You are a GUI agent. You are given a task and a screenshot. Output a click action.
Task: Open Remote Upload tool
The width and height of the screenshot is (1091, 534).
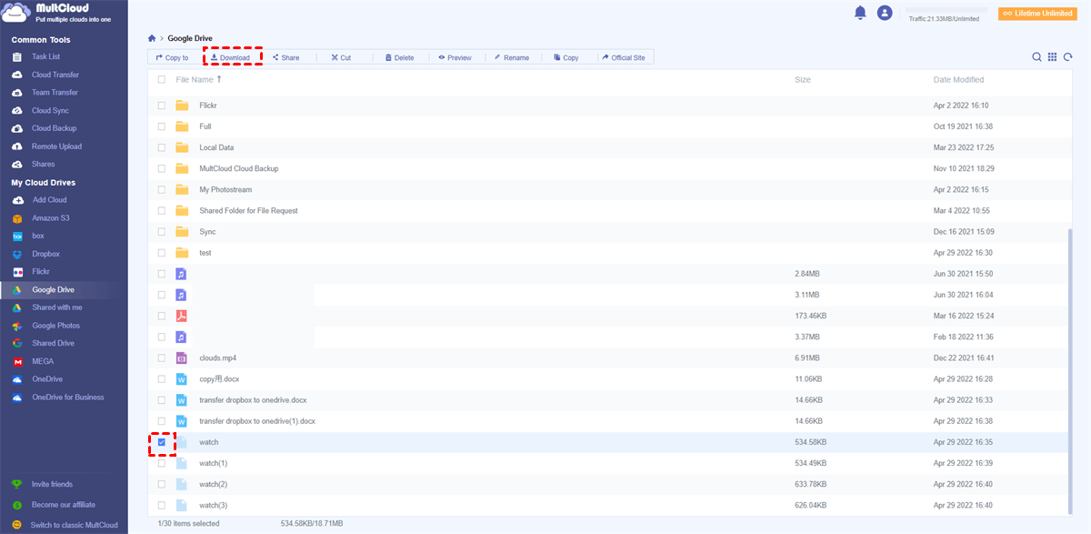coord(56,146)
